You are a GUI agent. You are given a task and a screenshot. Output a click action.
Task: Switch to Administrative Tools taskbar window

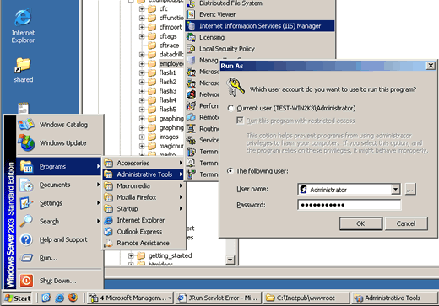(394, 298)
